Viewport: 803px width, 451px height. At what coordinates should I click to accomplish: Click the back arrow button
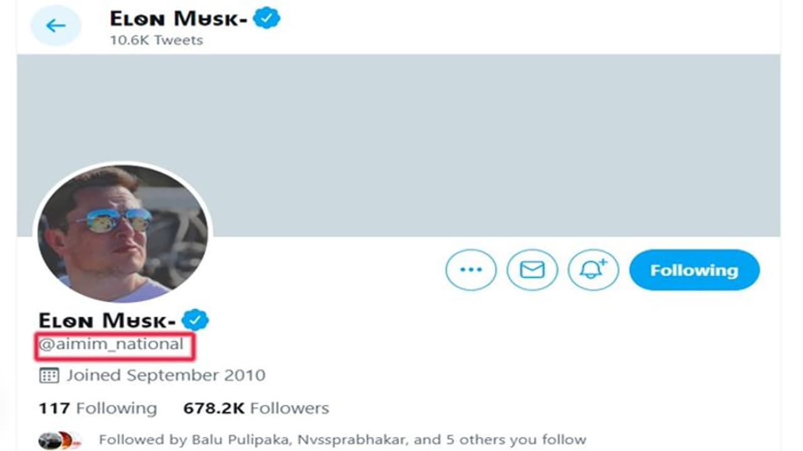(x=56, y=26)
